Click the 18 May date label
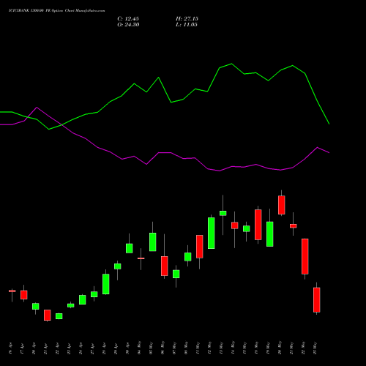This screenshot has height=366, width=366. pos(256,348)
